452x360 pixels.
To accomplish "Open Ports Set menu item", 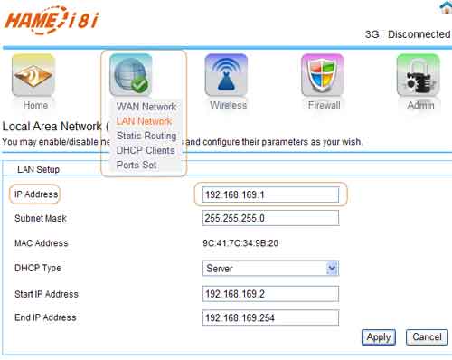I will click(x=137, y=165).
